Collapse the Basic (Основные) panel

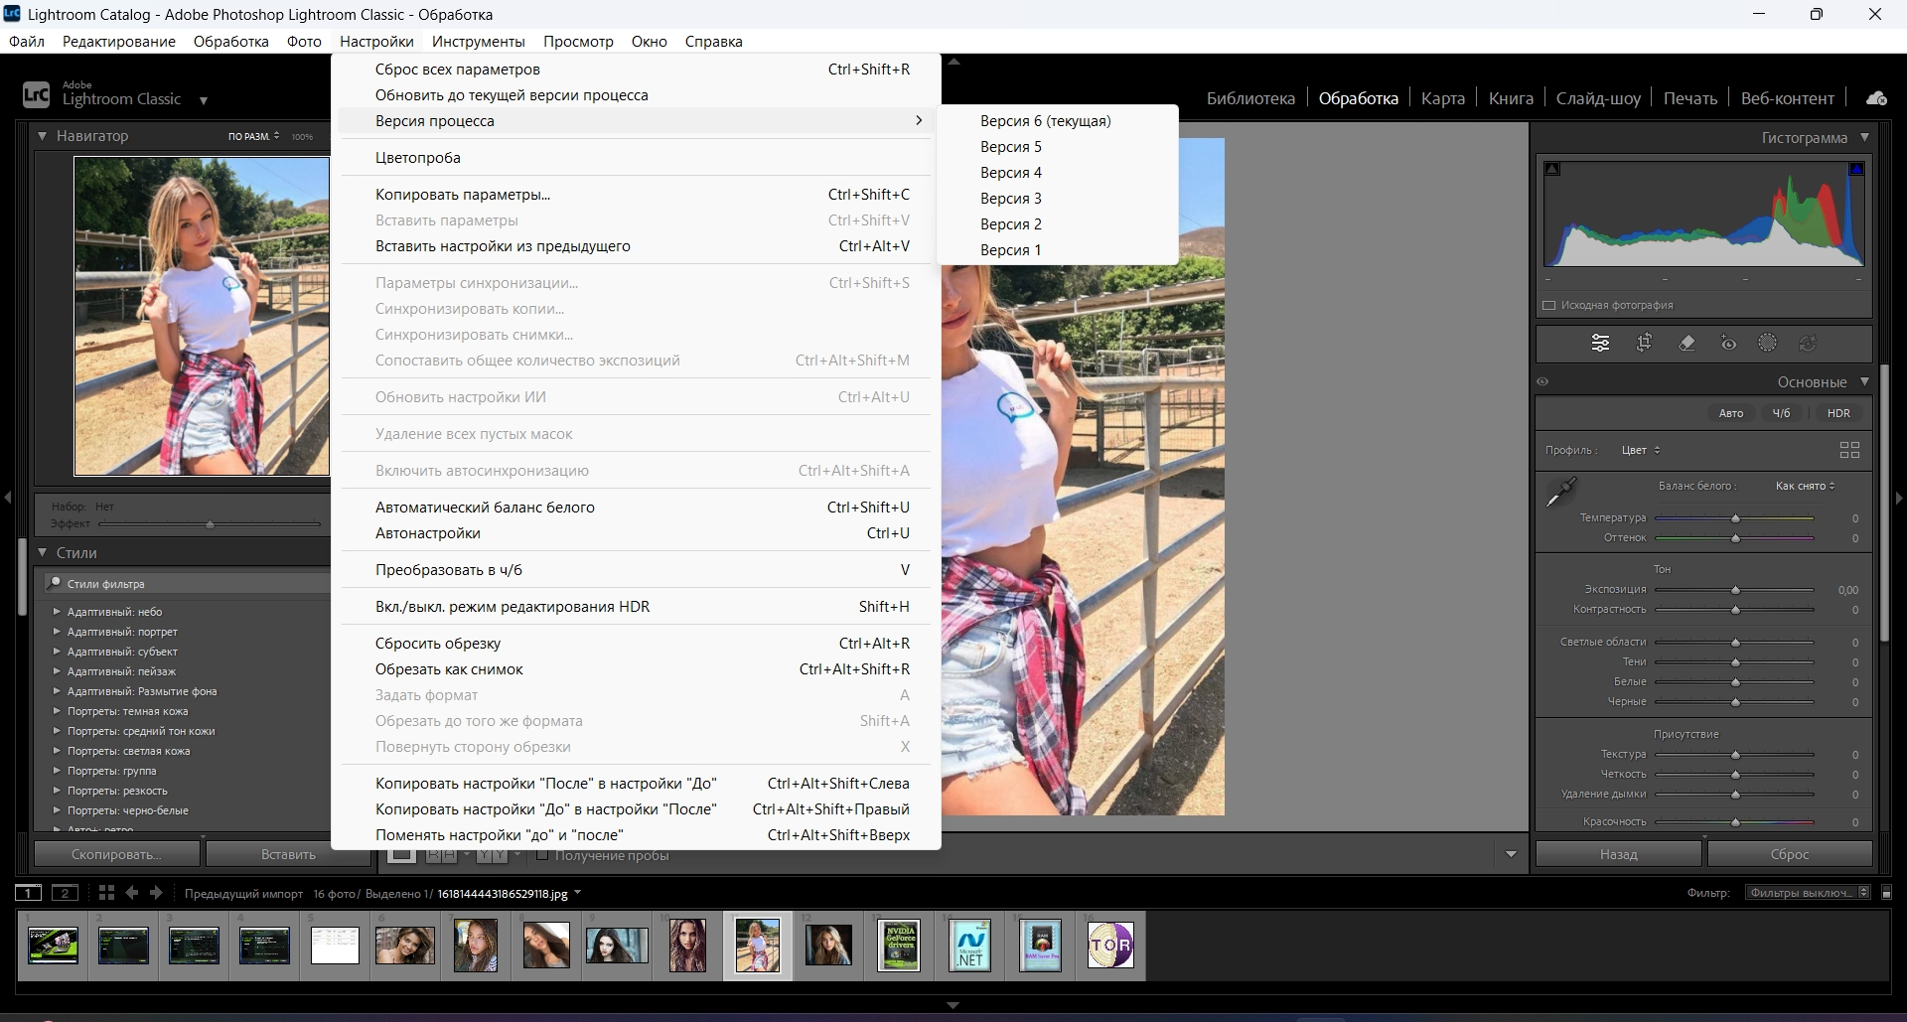1864,381
